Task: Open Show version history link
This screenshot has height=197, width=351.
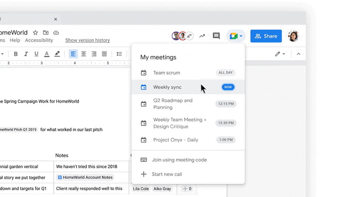Action: point(88,40)
